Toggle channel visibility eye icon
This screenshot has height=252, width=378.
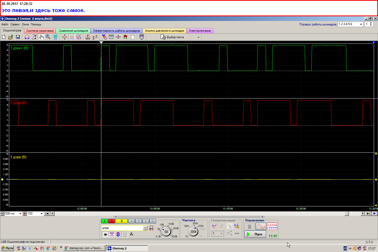[105, 234]
